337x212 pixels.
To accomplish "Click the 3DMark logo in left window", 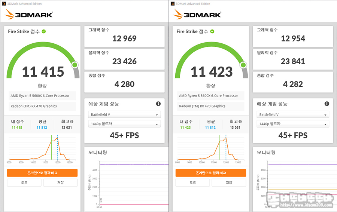I will coord(28,14).
